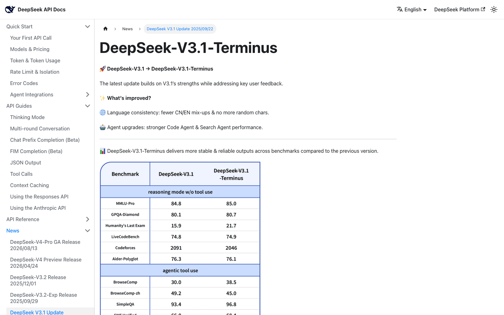Click the benchmark comparison table image
Viewport: 504px width, 315px height.
point(180,238)
